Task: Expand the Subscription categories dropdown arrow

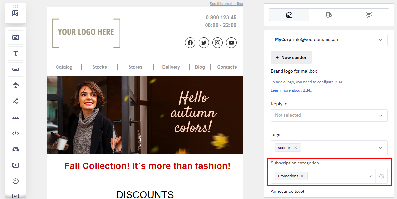Action: (x=370, y=176)
